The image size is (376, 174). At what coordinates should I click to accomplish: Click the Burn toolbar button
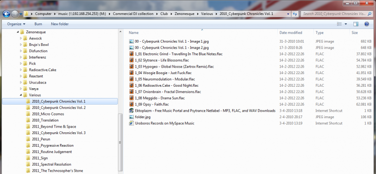click(x=38, y=24)
